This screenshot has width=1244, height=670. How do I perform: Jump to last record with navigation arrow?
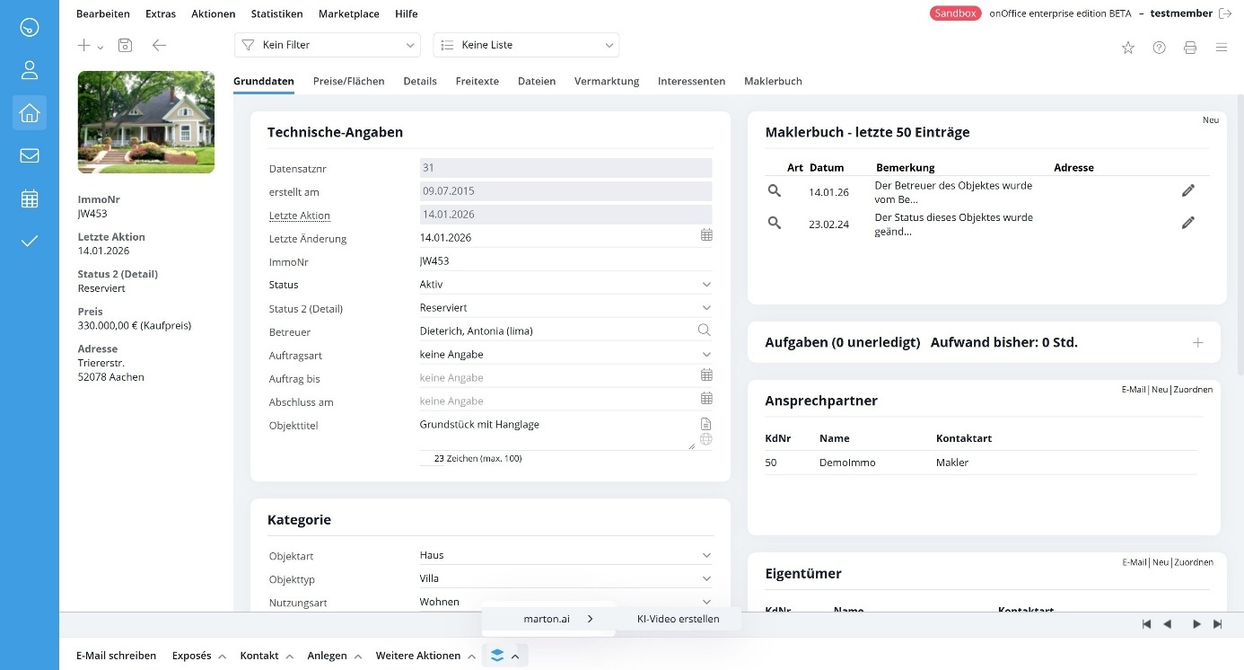[x=1218, y=624]
